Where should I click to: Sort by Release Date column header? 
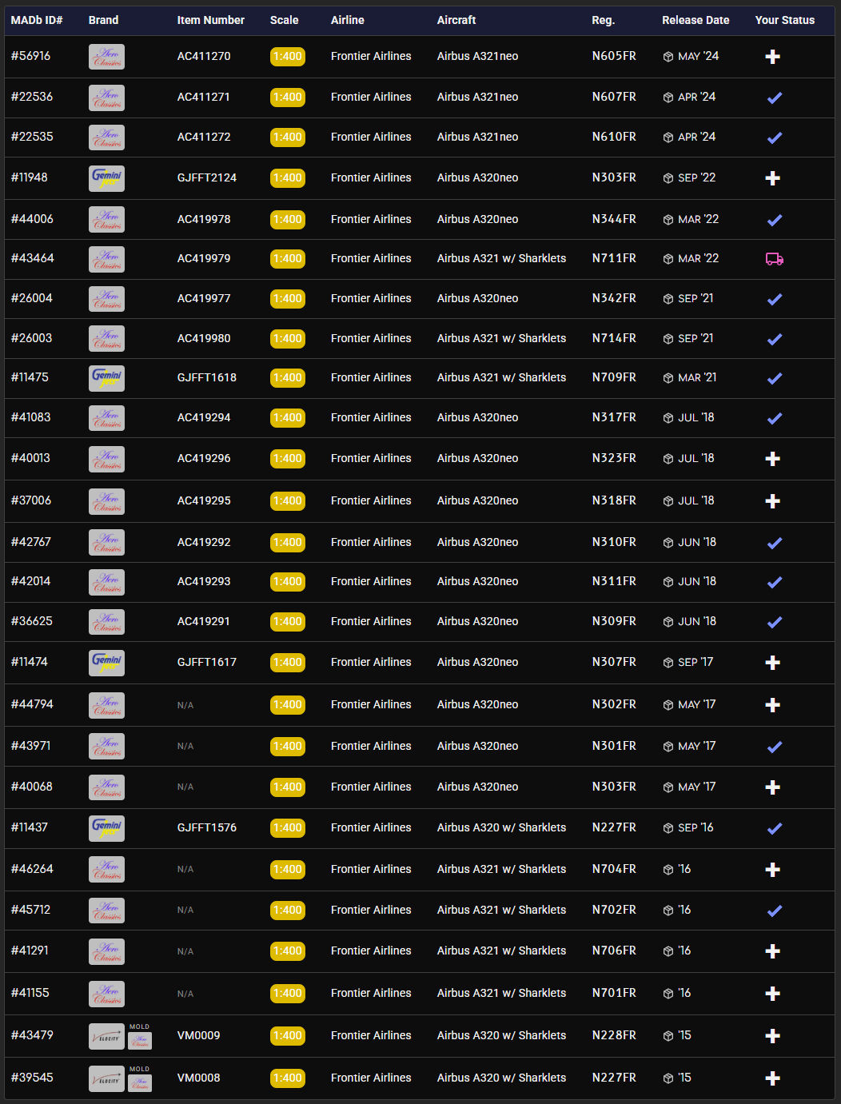[x=695, y=20]
